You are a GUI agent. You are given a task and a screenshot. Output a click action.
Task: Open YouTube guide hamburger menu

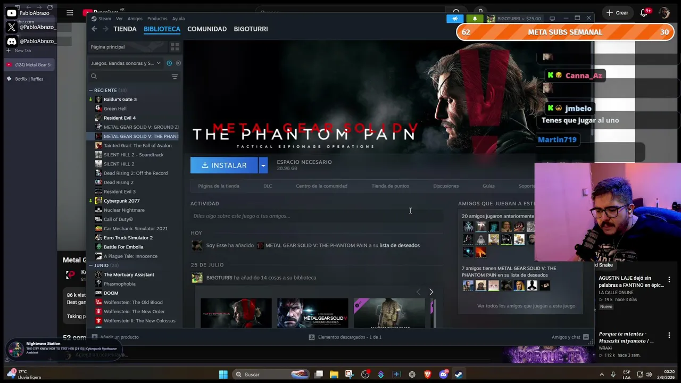[x=70, y=13]
